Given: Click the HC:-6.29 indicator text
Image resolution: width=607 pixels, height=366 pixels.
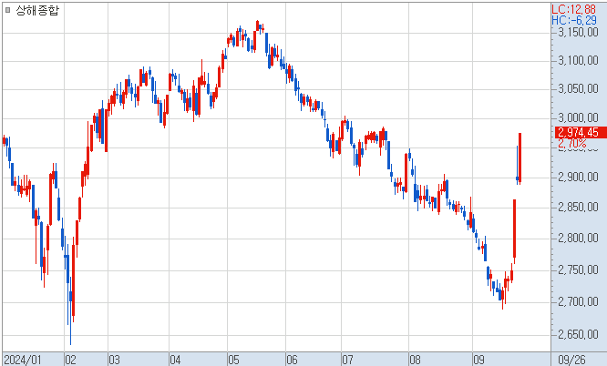Looking at the screenshot, I should tap(573, 19).
